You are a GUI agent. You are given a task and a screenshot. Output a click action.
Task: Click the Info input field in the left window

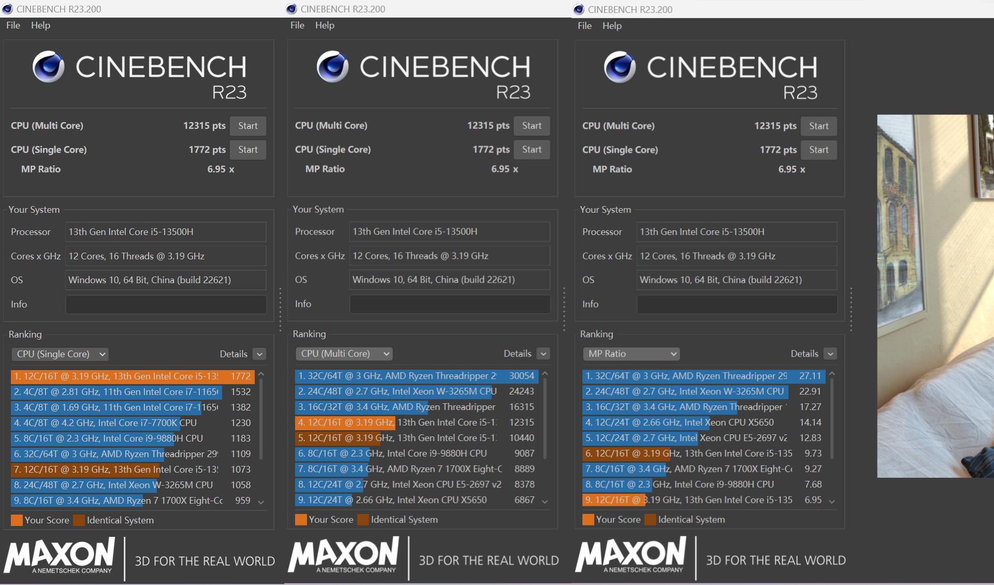[x=166, y=304]
